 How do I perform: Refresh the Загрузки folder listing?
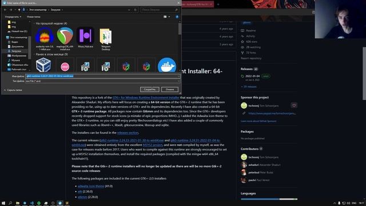135,10
